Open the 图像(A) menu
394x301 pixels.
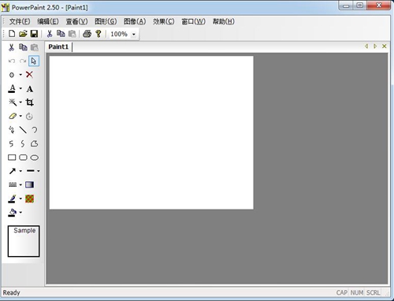pos(135,21)
